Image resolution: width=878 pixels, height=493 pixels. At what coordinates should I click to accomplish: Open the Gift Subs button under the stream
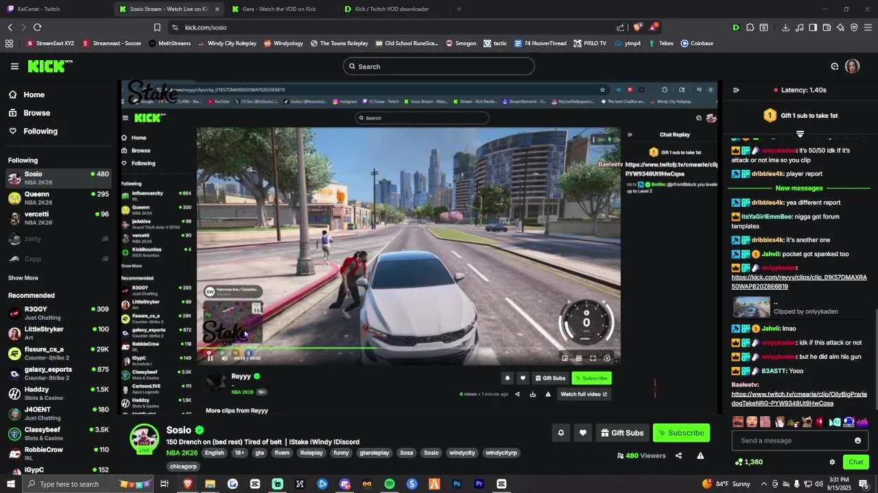coord(622,433)
